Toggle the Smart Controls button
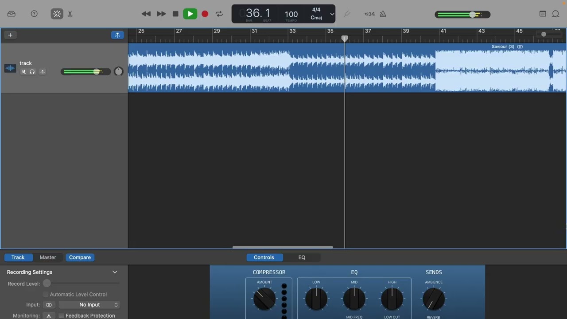 point(57,14)
